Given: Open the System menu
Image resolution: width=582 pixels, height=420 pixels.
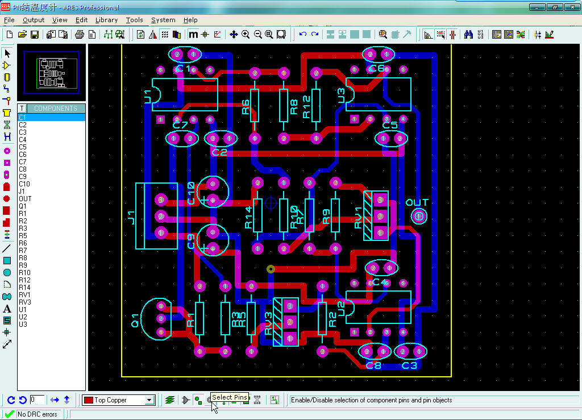Looking at the screenshot, I should click(x=163, y=20).
